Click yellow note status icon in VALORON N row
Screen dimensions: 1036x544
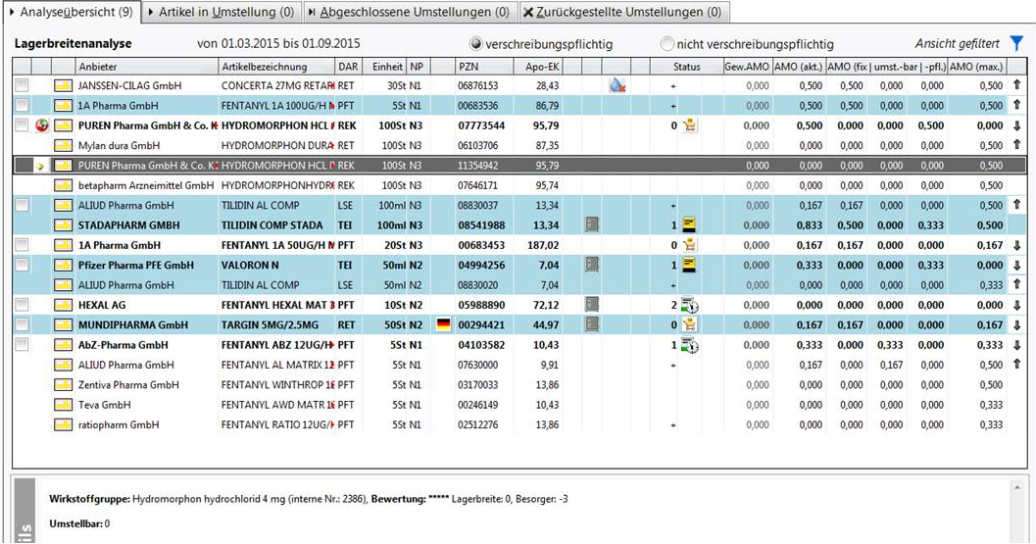pos(688,265)
